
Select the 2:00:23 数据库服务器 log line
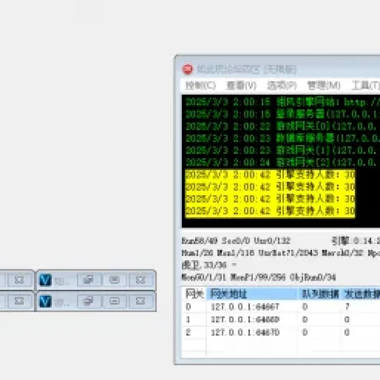[283, 138]
